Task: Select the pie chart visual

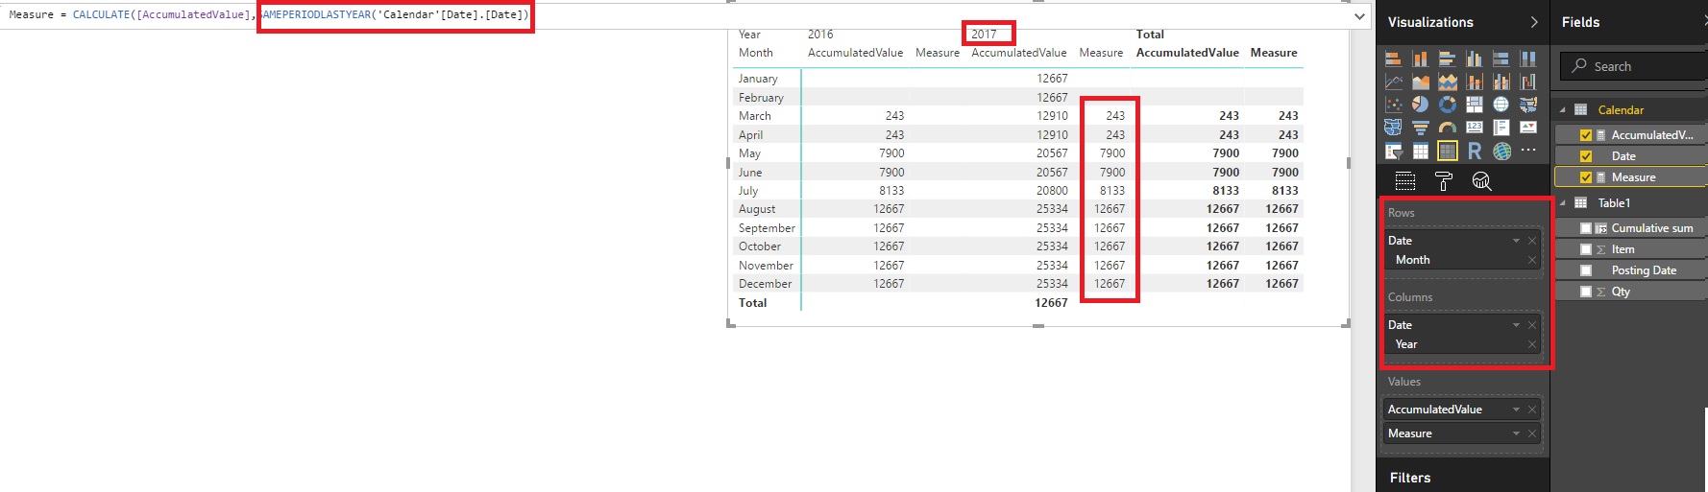Action: click(1421, 105)
